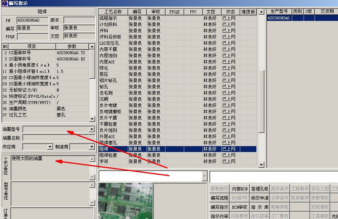This screenshot has width=338, height=219.
Task: Click the 交货期 column header
Action: 327,12
